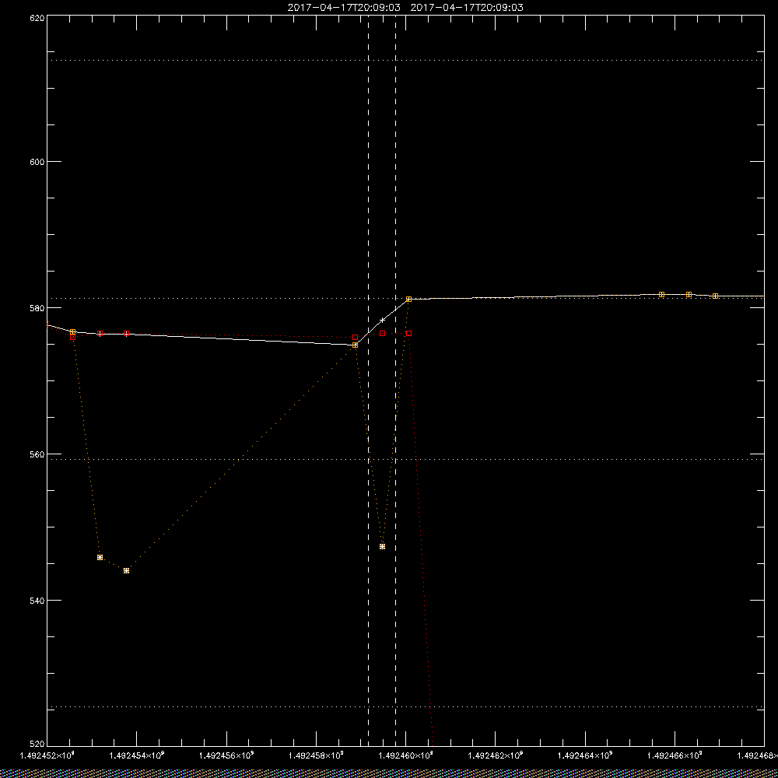Click the left dashed vertical line
The height and width of the screenshot is (778, 778).
pyautogui.click(x=368, y=380)
